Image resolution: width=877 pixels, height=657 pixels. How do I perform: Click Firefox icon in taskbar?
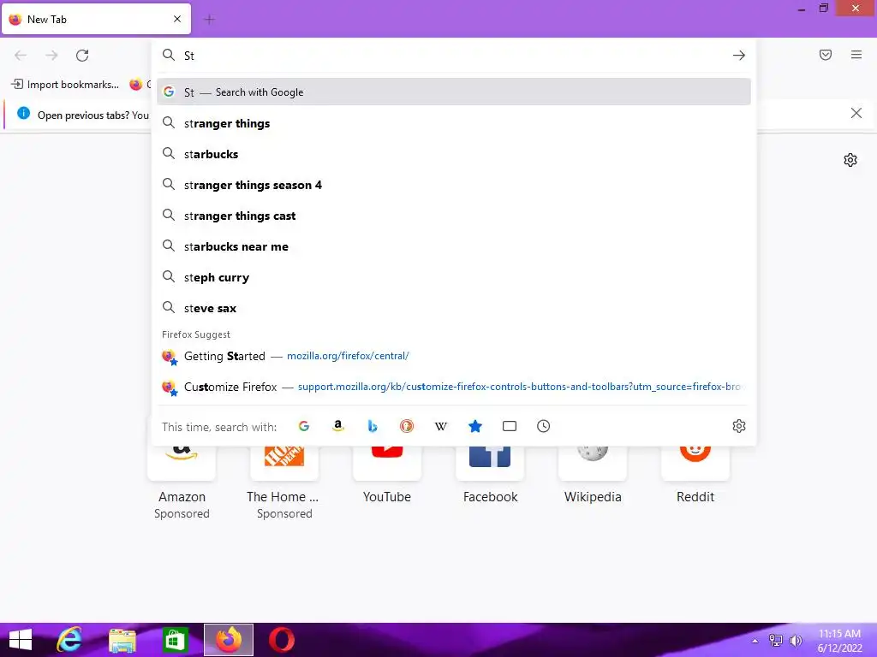coord(228,640)
